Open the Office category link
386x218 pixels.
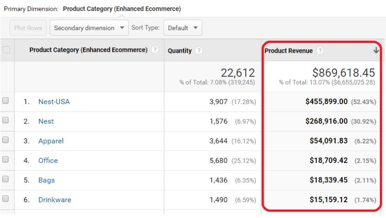click(x=48, y=161)
